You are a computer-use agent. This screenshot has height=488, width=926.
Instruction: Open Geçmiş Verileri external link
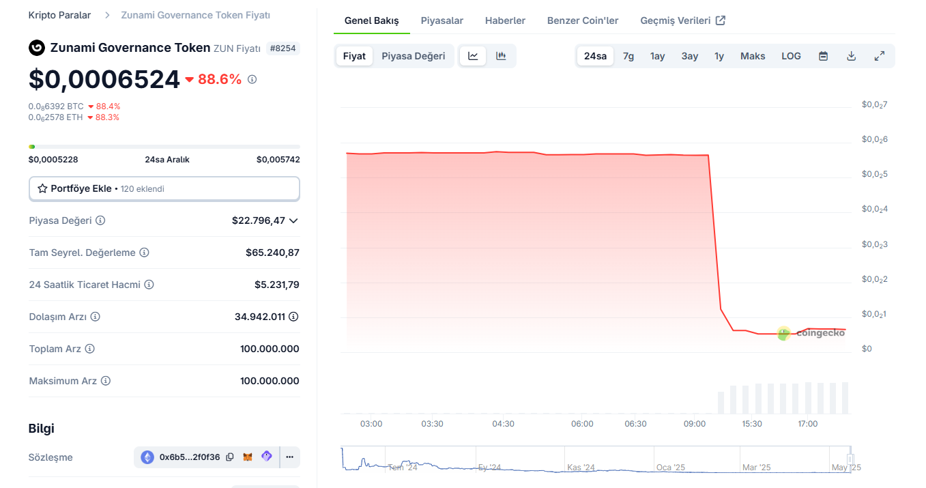click(x=682, y=20)
